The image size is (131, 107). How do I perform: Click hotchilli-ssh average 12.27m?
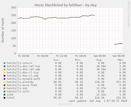101,88
